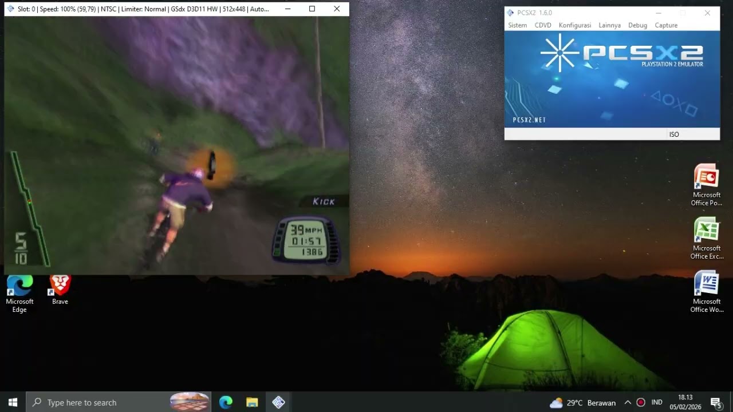Minimize the PCSX2 1.6.0 window
This screenshot has height=412, width=733.
[659, 13]
